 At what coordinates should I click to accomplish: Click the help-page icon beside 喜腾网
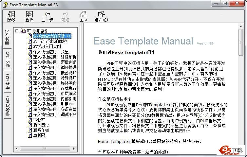tap(30, 135)
